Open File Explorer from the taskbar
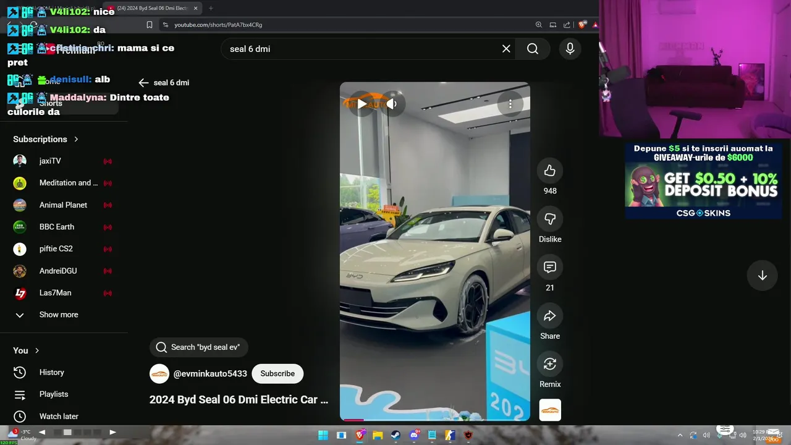Viewport: 791px width, 445px height. (x=378, y=435)
